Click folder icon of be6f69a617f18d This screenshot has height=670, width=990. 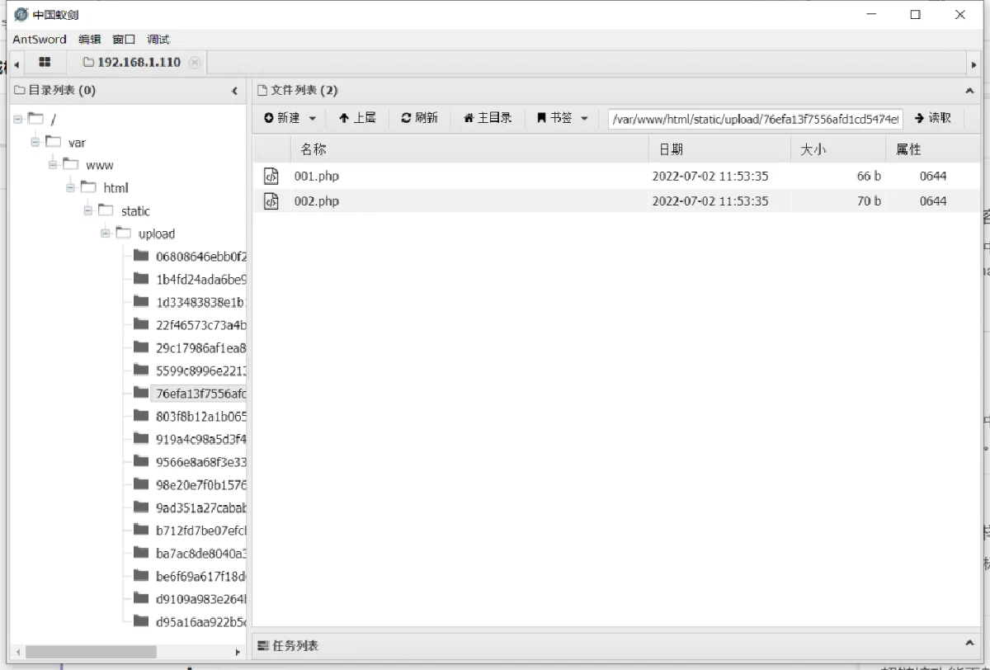pyautogui.click(x=141, y=575)
